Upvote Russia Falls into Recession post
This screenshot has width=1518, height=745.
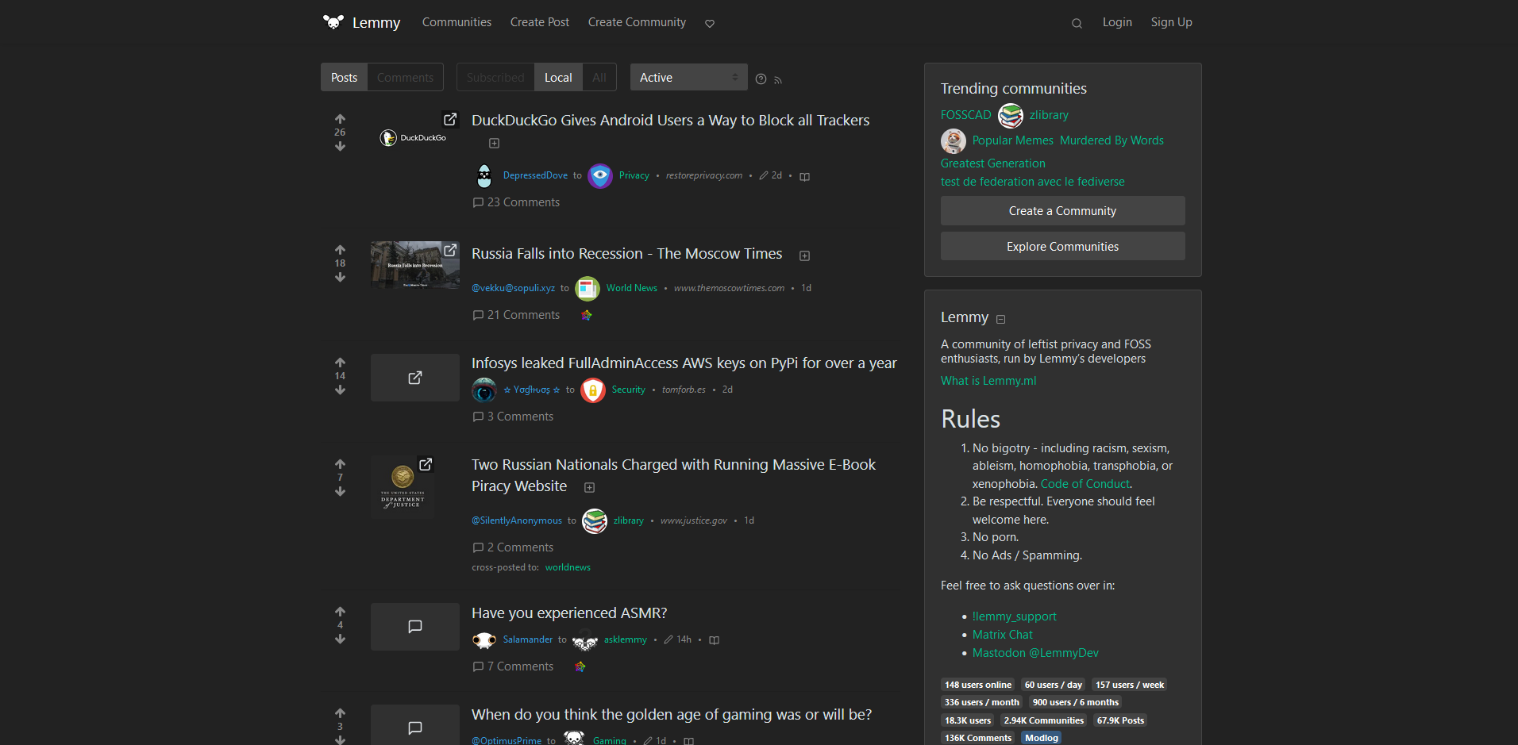point(340,250)
